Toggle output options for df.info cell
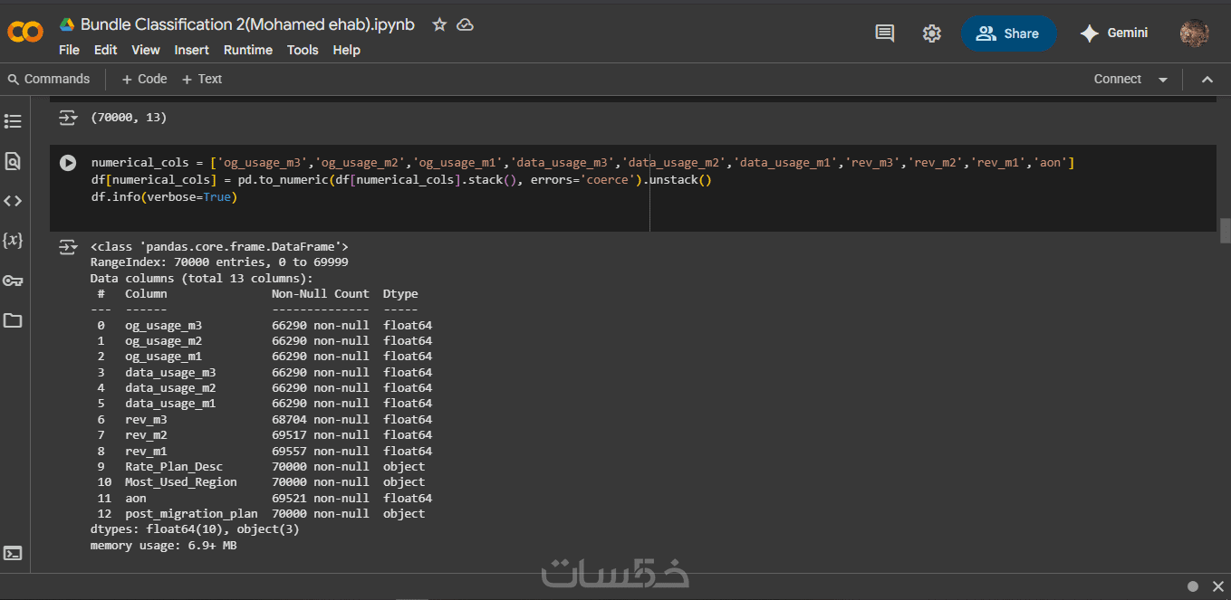The image size is (1231, 600). pyautogui.click(x=68, y=246)
